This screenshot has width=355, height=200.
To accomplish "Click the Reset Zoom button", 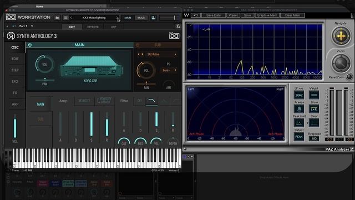I will 349,77.
